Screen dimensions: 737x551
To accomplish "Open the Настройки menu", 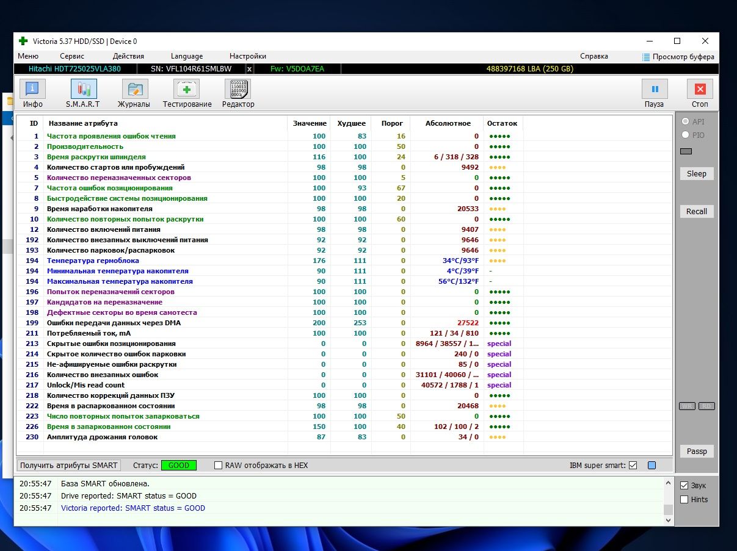I will (x=248, y=56).
